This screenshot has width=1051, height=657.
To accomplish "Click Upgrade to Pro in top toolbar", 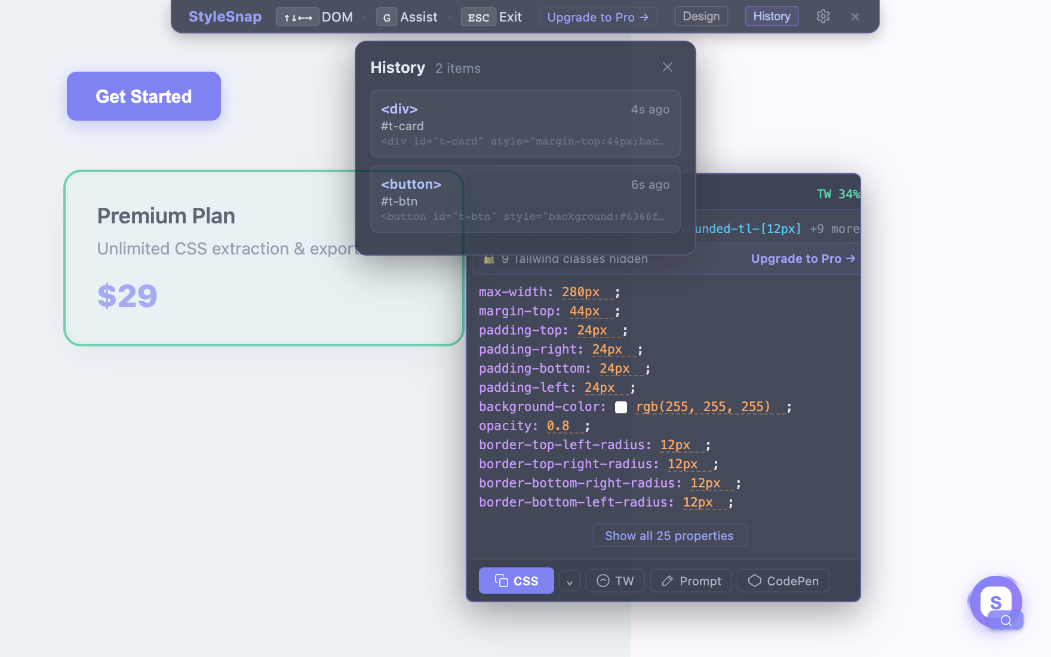I will coord(598,17).
